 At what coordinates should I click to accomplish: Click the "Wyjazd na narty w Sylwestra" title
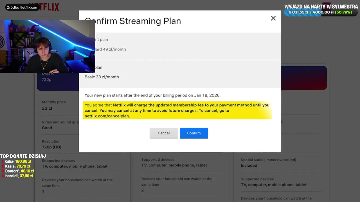321,7
